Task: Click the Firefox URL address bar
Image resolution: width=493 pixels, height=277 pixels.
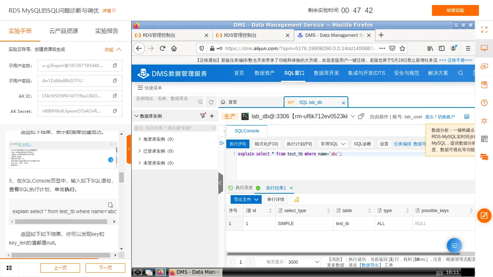Action: point(300,48)
